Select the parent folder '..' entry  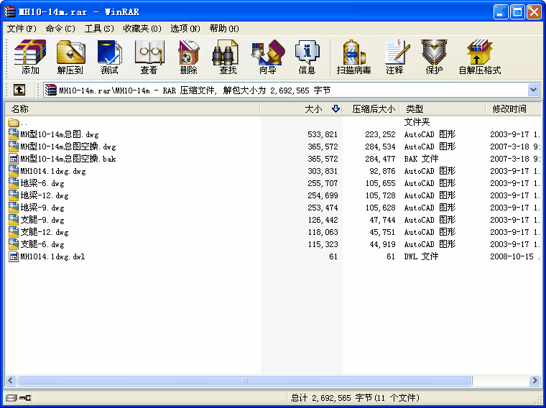24,122
